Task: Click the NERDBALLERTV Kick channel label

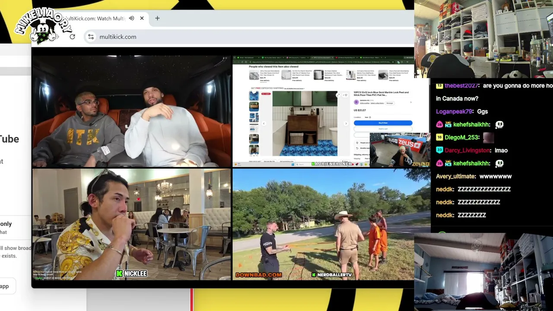Action: click(x=331, y=275)
